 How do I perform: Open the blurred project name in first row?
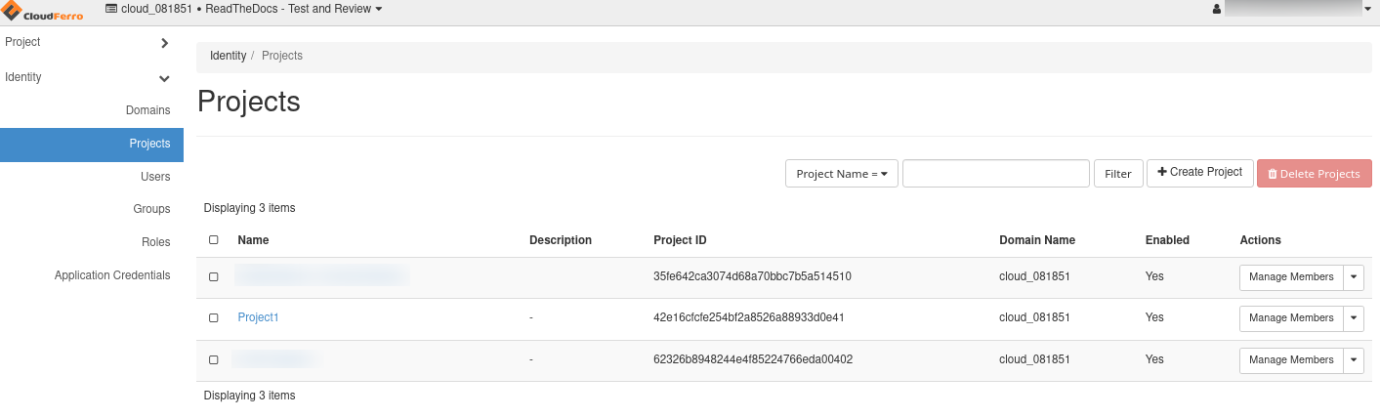point(320,276)
